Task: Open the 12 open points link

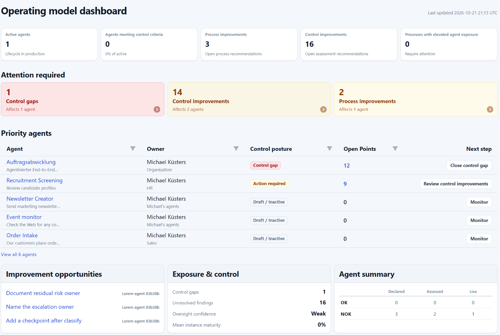Action: click(347, 165)
